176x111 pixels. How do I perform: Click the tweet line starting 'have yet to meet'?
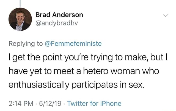(84, 71)
